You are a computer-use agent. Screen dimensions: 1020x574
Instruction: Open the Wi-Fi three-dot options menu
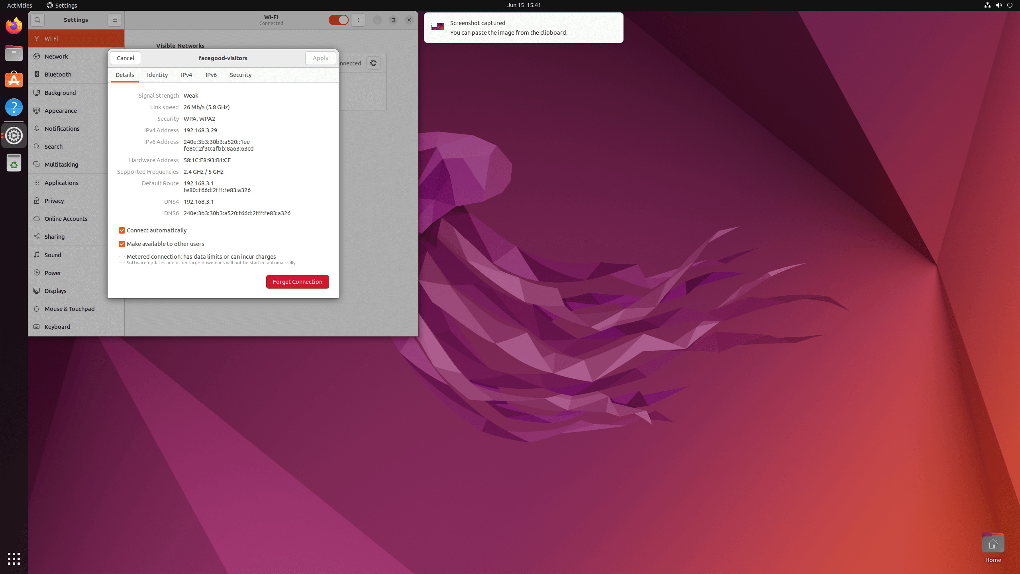358,20
